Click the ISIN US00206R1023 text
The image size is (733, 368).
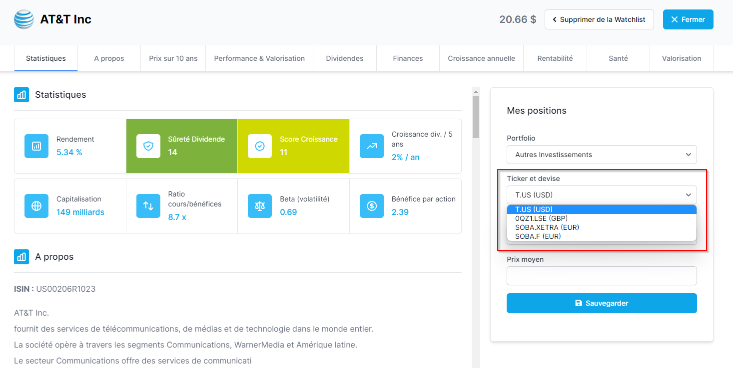(x=55, y=289)
